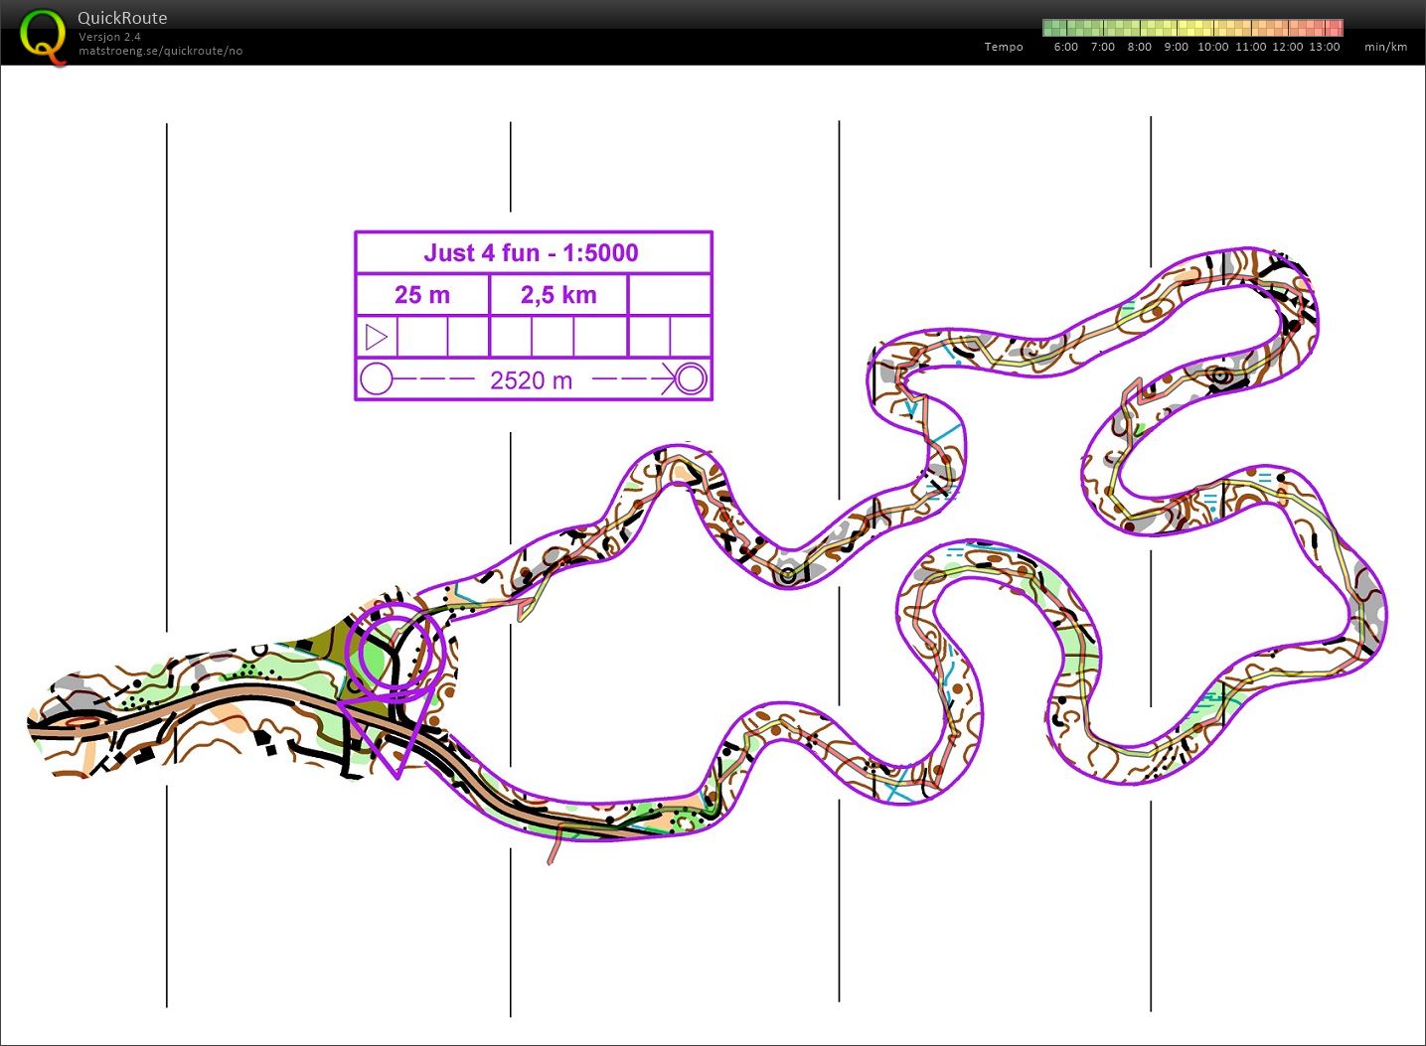Viewport: 1426px width, 1046px height.
Task: Open the matstroeng.se/quickroute/no link
Action: click(x=160, y=51)
